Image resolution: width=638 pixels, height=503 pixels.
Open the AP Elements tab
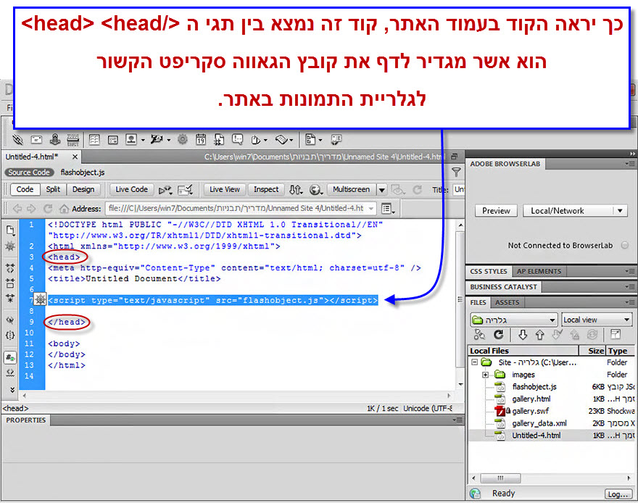coord(539,271)
